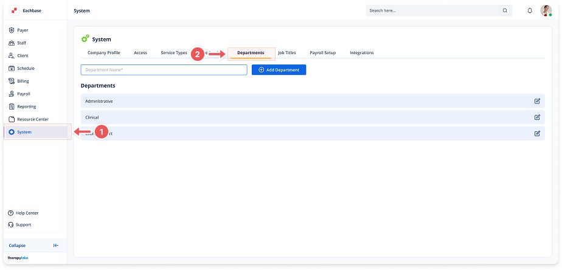Click edit icon on third department row

pos(537,133)
